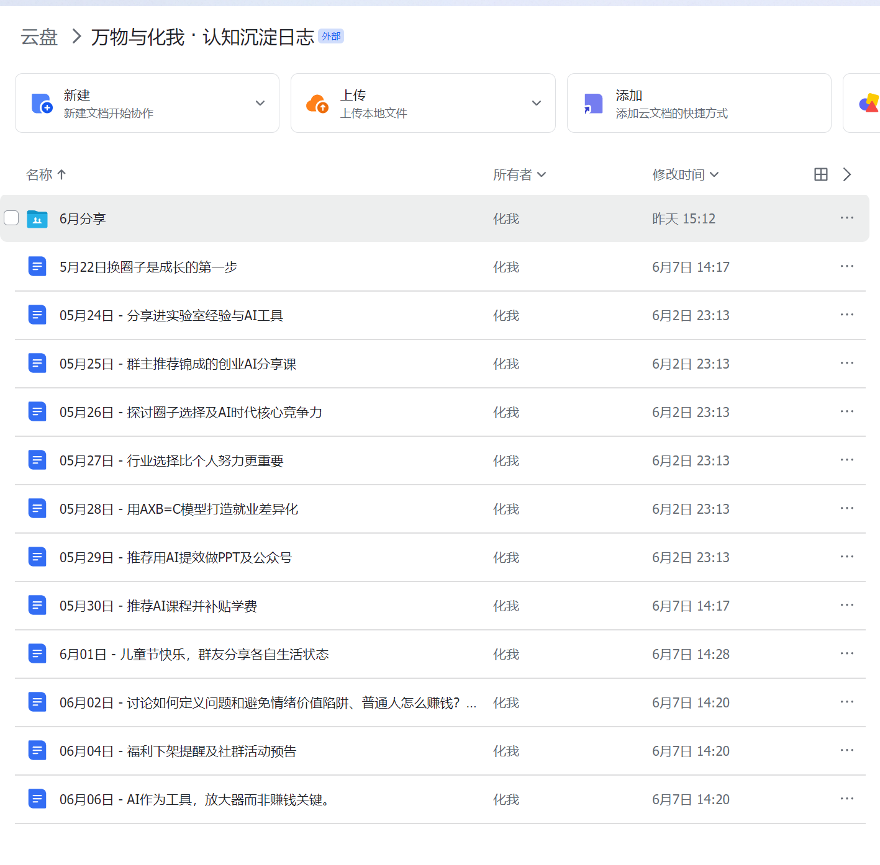Tick the checkbox for 6月分享 folder

click(11, 218)
